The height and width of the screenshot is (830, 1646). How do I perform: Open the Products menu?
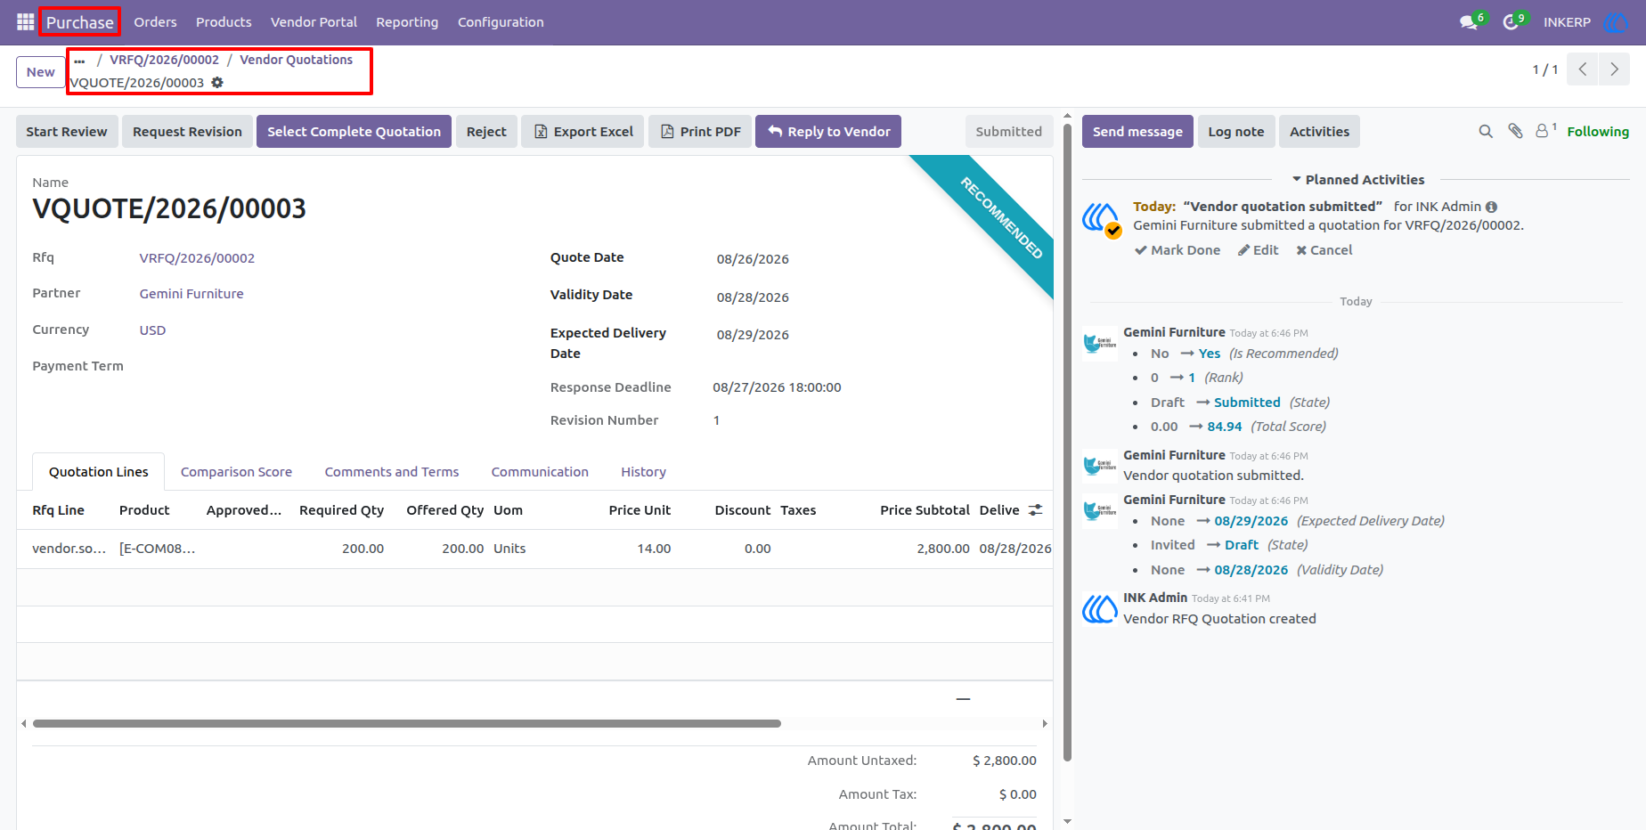224,22
